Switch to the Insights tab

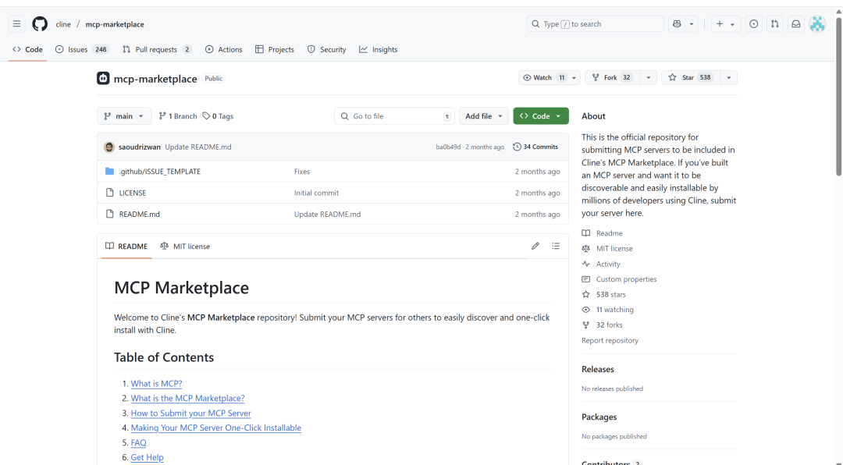tap(379, 49)
